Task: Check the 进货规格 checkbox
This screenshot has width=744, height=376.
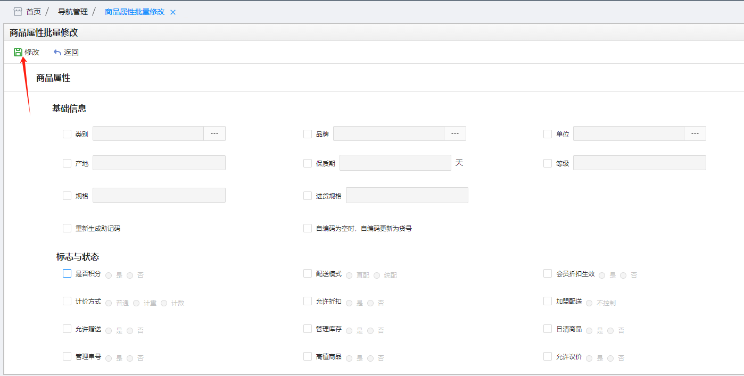Action: coord(308,196)
